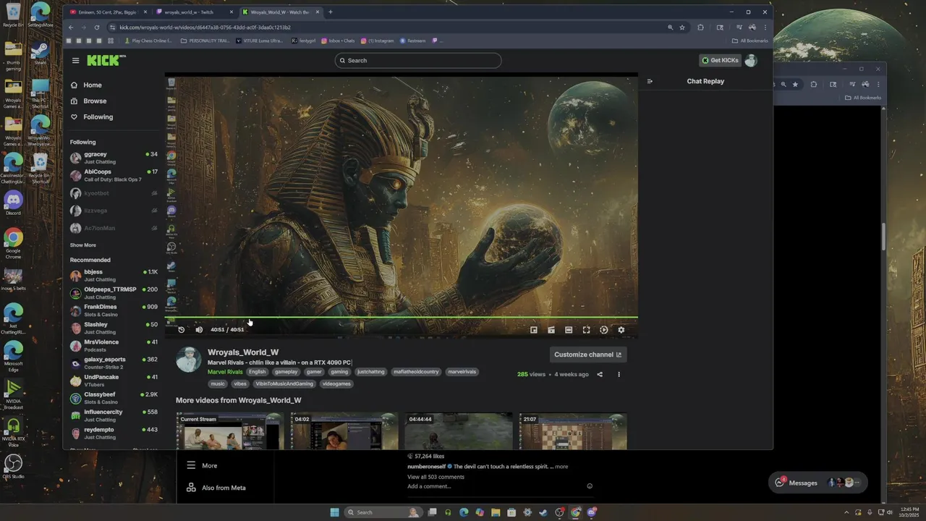Open the Restream bookmark
This screenshot has height=521, width=926.
[413, 41]
